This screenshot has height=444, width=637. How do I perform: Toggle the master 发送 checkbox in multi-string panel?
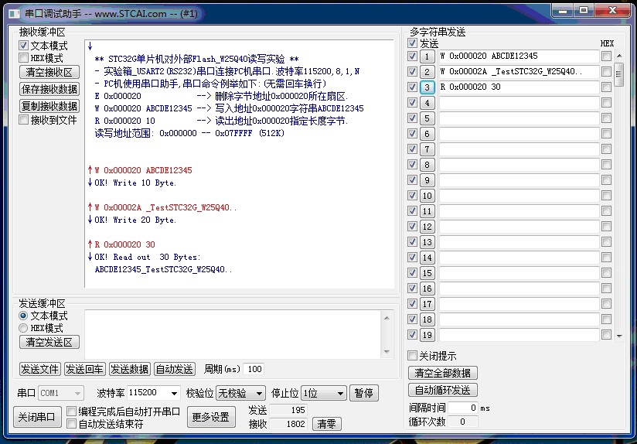(x=412, y=43)
